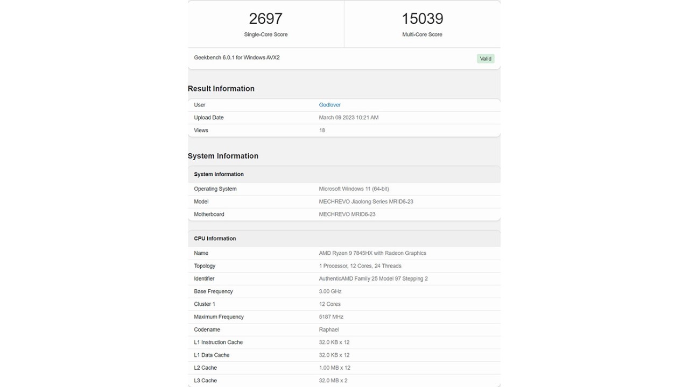Click the green Valid badge

point(485,59)
